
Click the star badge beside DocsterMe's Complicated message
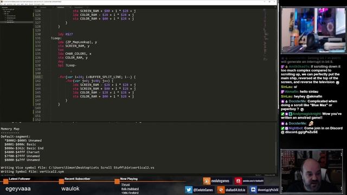[x=282, y=101]
